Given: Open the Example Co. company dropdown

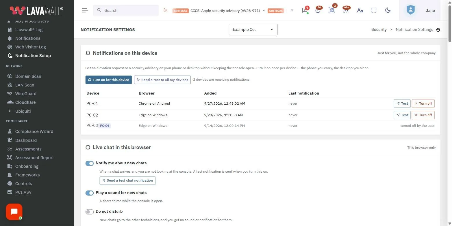Looking at the screenshot, I should pos(253,29).
